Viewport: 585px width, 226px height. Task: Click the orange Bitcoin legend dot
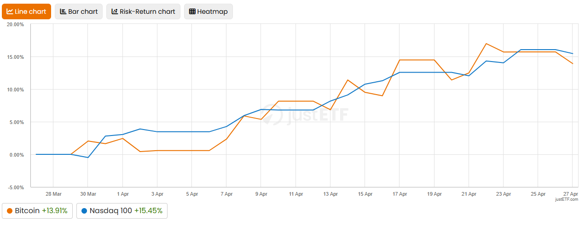tap(10, 211)
